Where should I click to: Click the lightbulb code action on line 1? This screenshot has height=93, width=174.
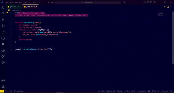[x=7, y=13]
